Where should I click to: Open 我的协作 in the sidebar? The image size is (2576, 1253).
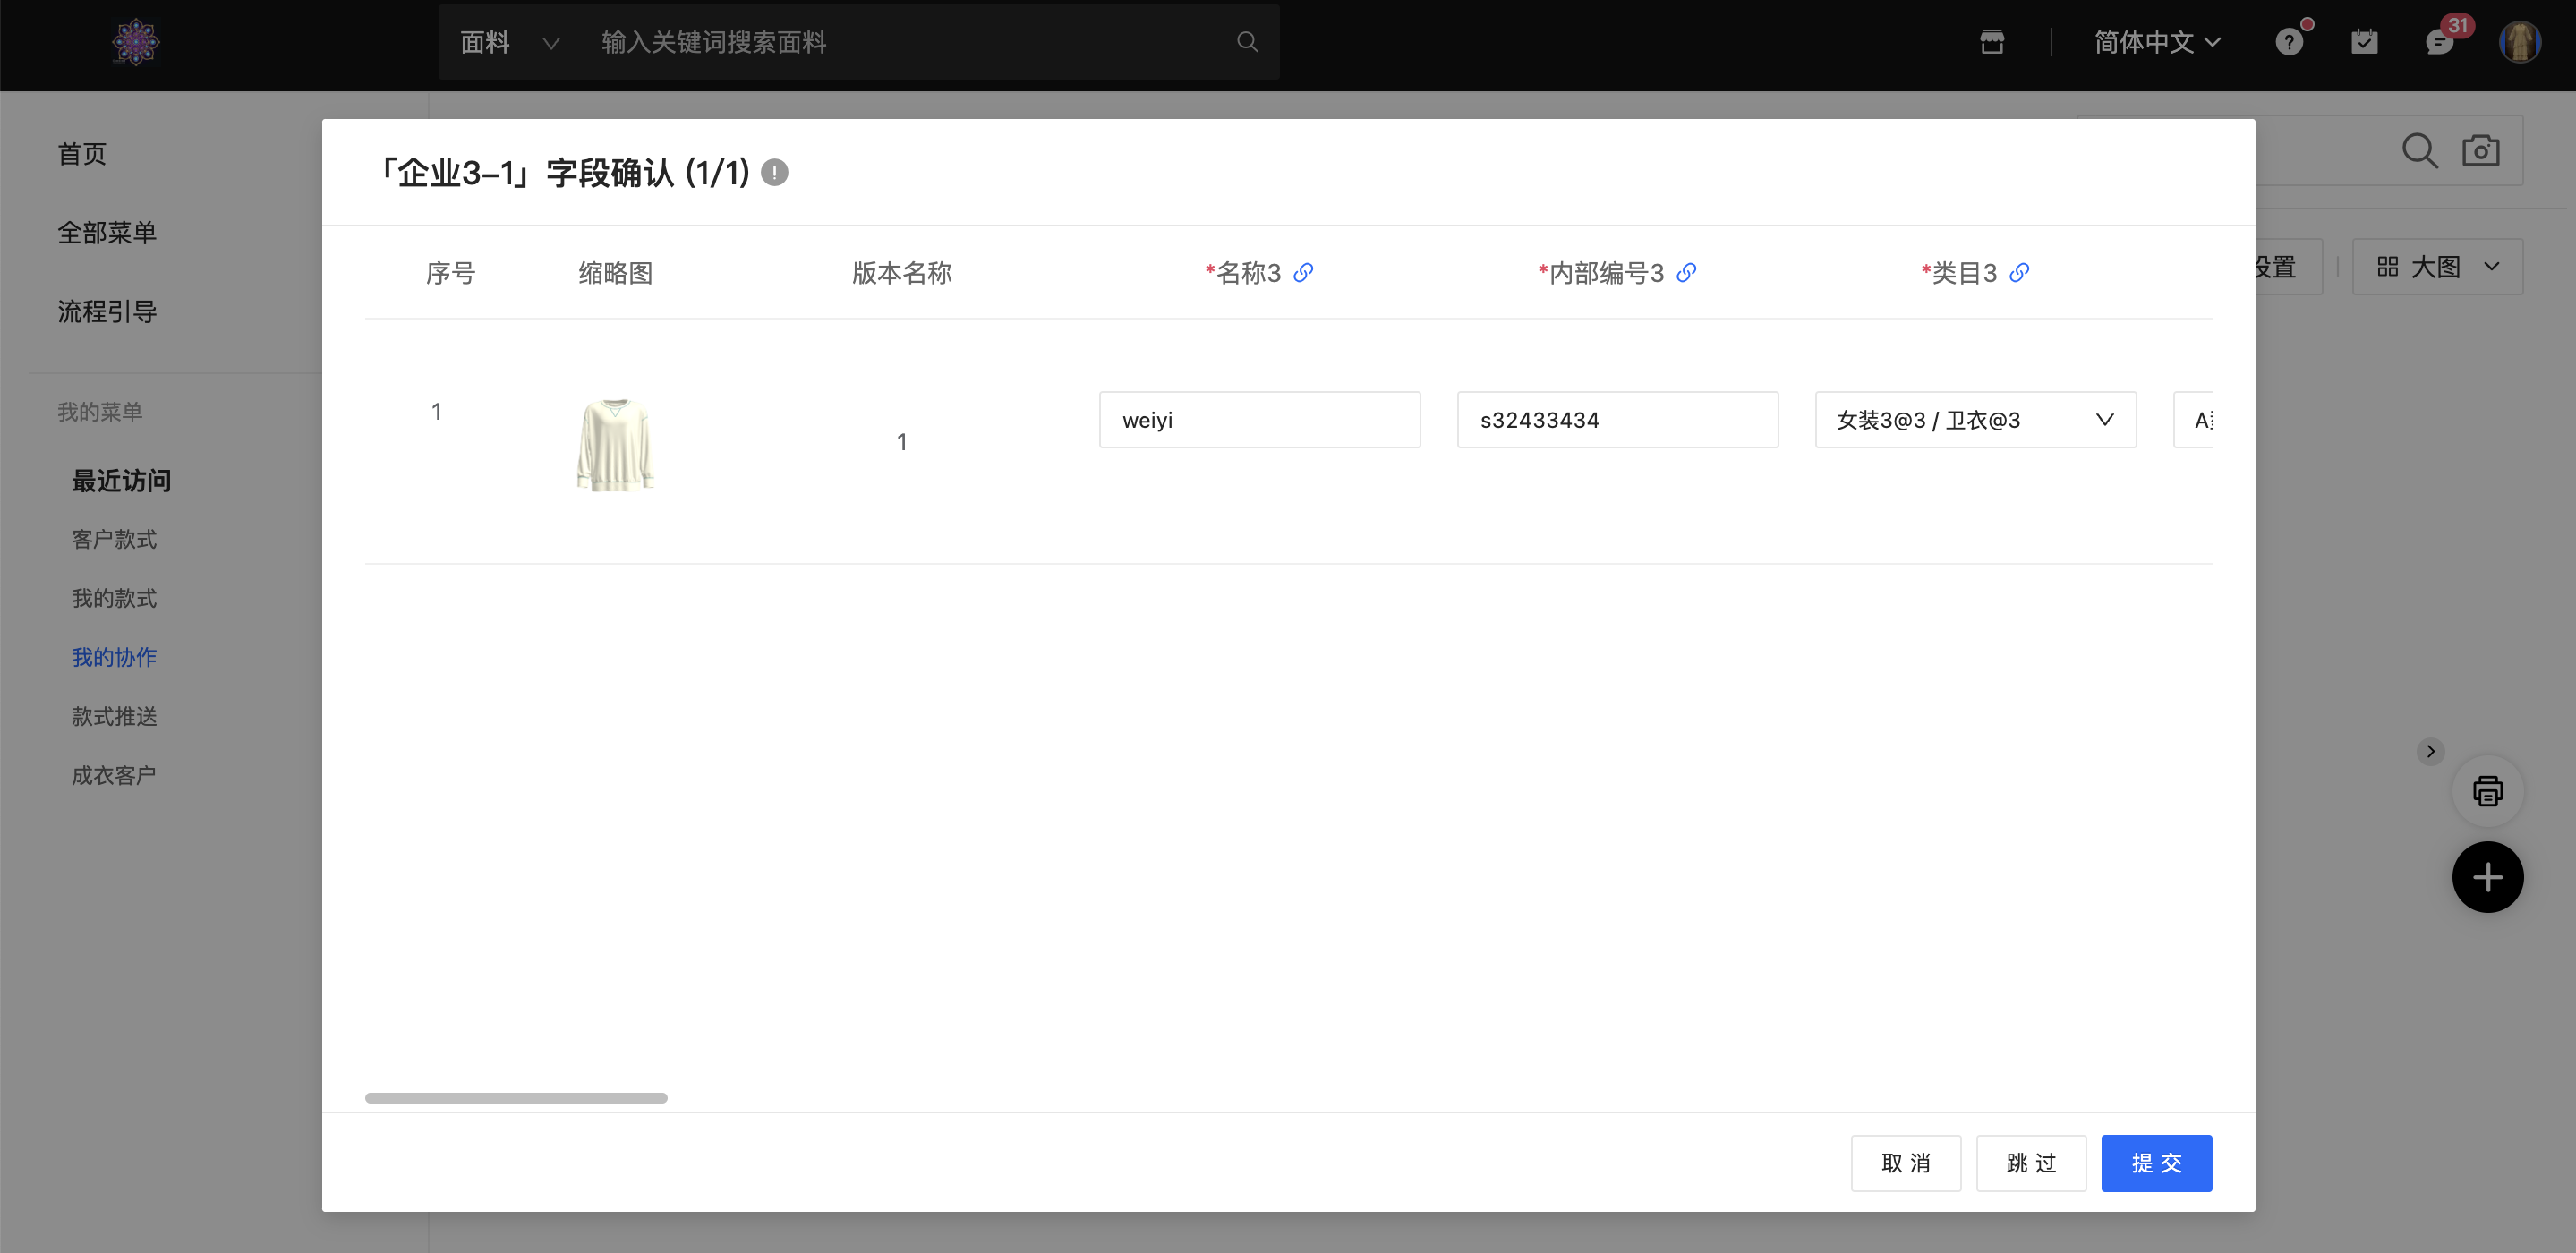click(114, 657)
